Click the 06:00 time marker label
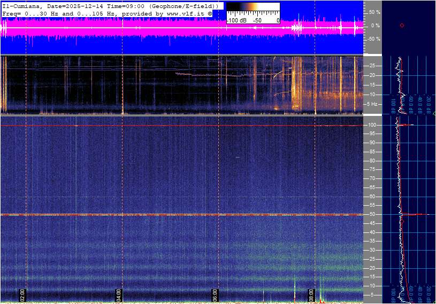This screenshot has height=304, width=436. [215, 294]
